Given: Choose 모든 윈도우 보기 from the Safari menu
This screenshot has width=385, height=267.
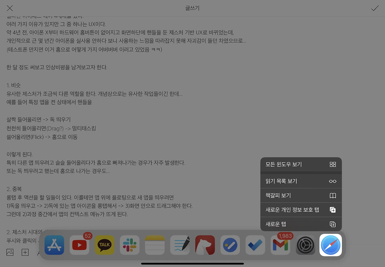Looking at the screenshot, I should pos(301,164).
